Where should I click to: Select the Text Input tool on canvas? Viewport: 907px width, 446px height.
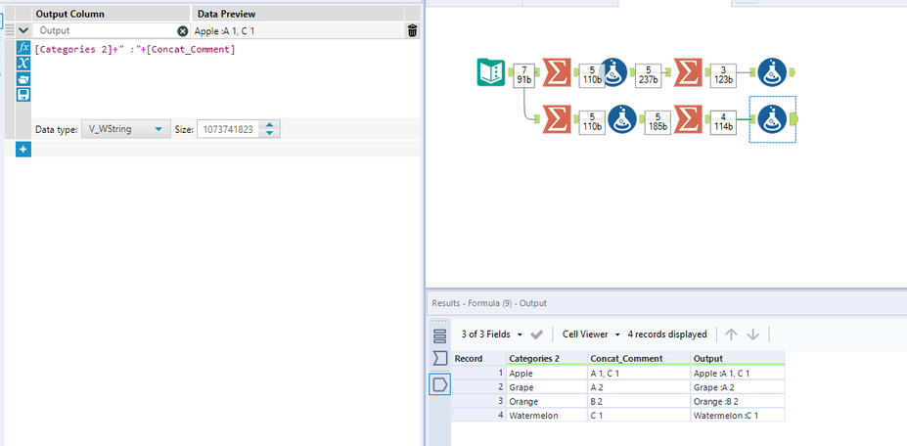491,72
